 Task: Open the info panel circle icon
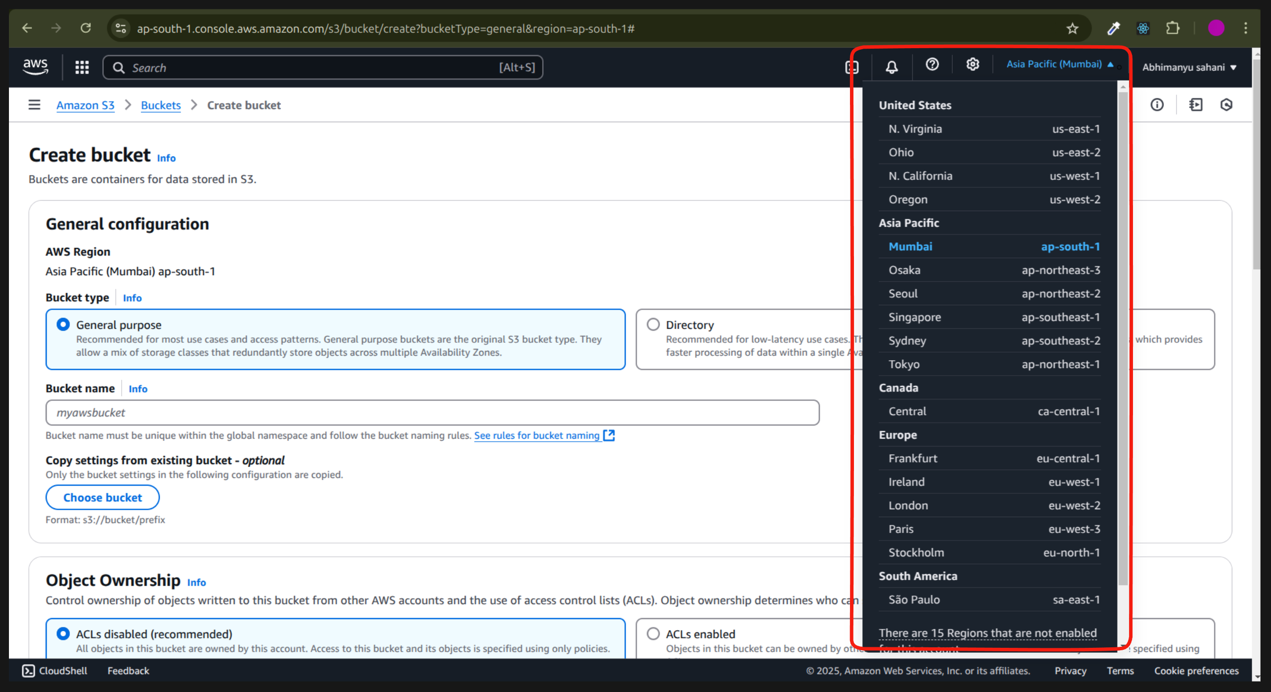(1157, 105)
